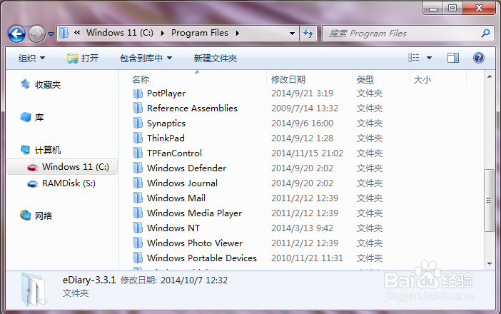Click the greyed-out Forward arrow button

[x=36, y=34]
